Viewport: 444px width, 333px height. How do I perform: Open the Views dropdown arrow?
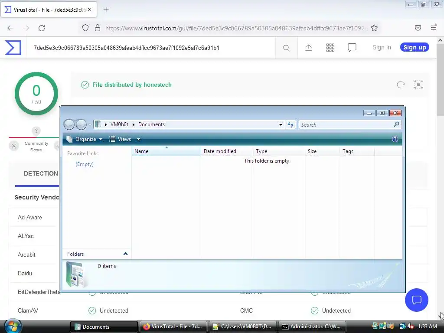pos(138,139)
